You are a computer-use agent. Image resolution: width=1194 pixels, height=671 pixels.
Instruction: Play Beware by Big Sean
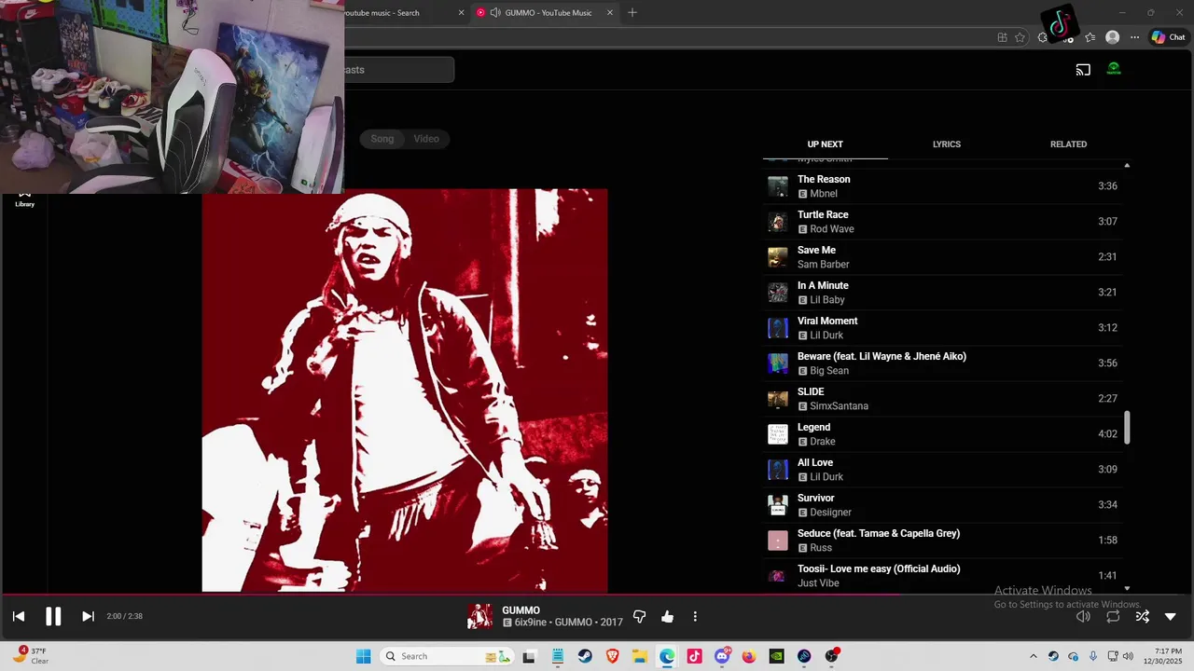tap(942, 363)
